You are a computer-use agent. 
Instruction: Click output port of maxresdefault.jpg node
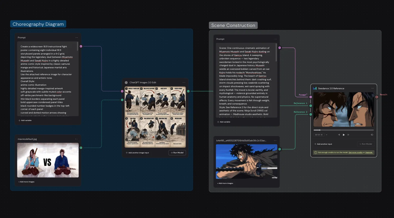[81, 148]
